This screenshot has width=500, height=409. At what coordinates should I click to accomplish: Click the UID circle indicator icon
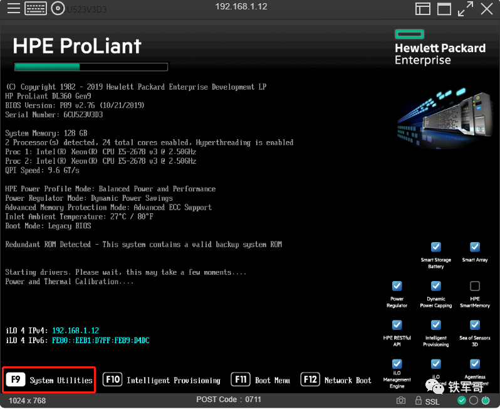(x=474, y=400)
